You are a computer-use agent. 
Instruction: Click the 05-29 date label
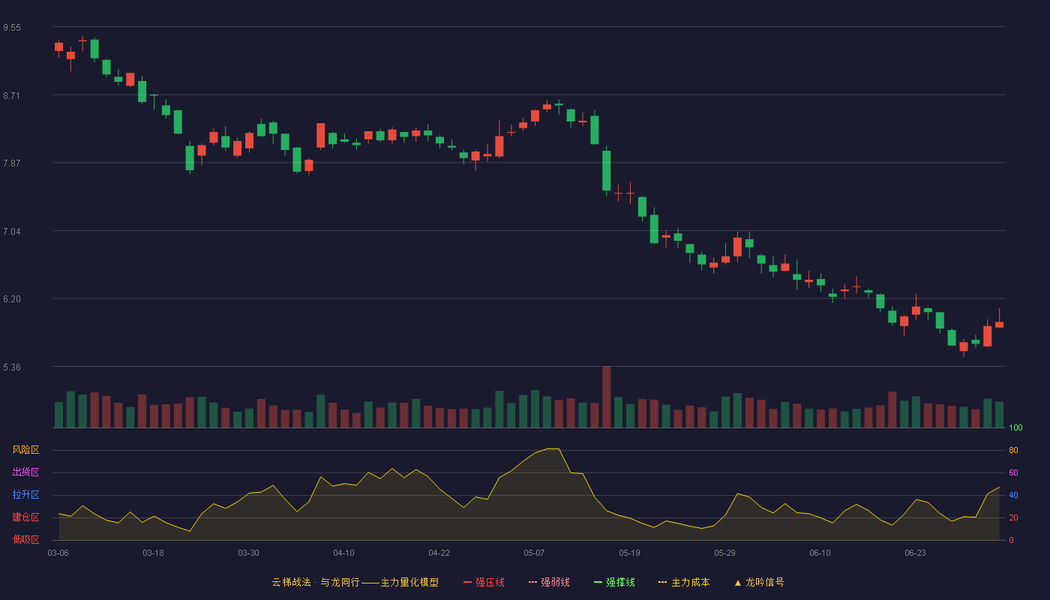pos(724,553)
